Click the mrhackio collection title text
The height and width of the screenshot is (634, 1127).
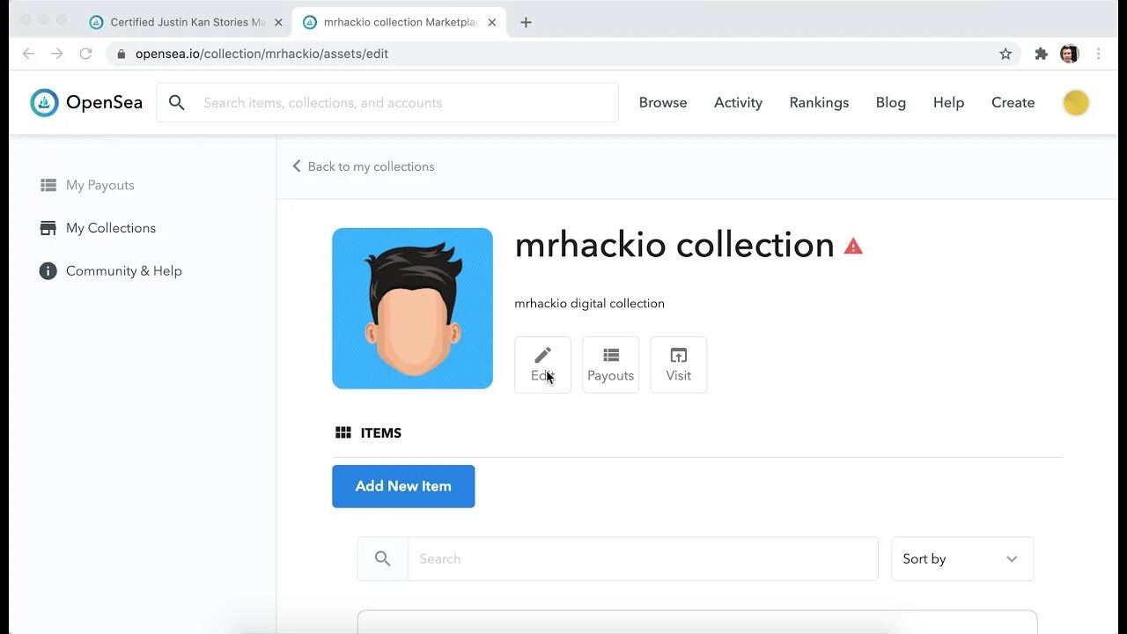tap(674, 245)
